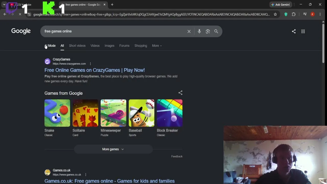Screen dimensions: 327x184
Task: Show Images search results
Action: [109, 46]
